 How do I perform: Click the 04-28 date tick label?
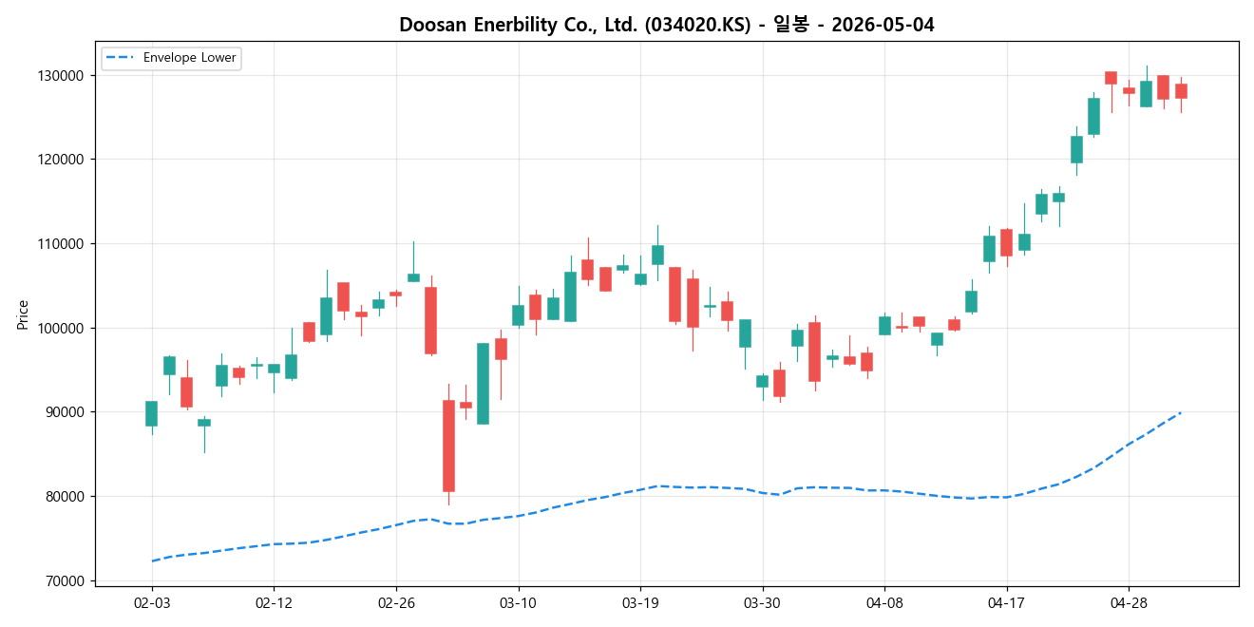tap(1129, 603)
